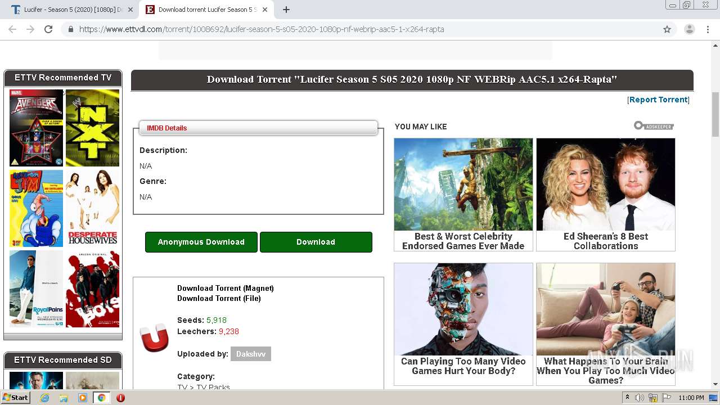The height and width of the screenshot is (405, 720).
Task: Open The Boys poster thumbnail
Action: [92, 289]
